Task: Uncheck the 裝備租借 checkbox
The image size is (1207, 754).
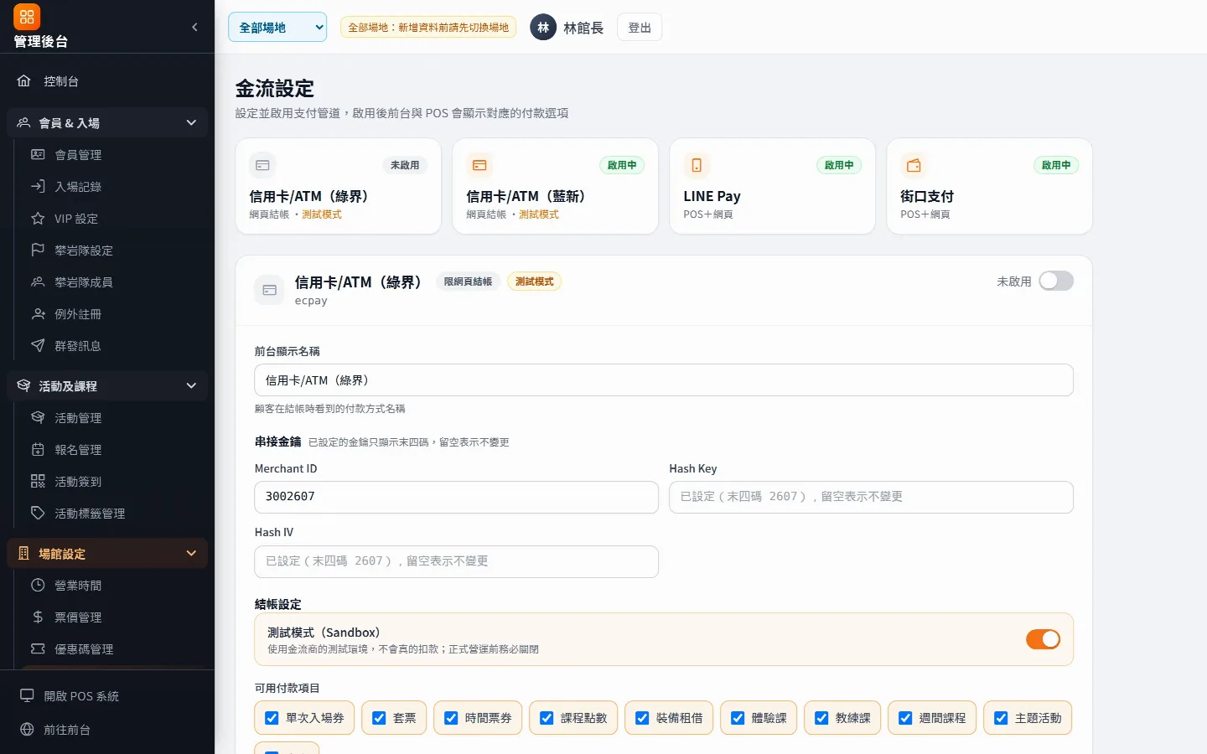Action: pyautogui.click(x=642, y=718)
